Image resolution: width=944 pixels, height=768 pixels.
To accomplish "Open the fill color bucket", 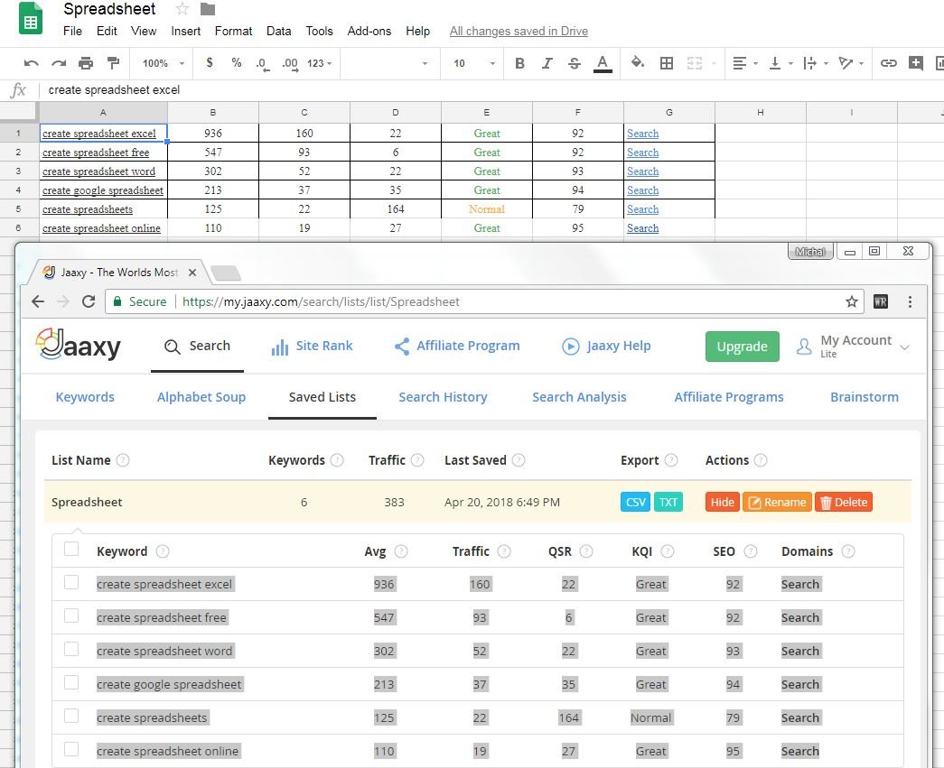I will [638, 62].
